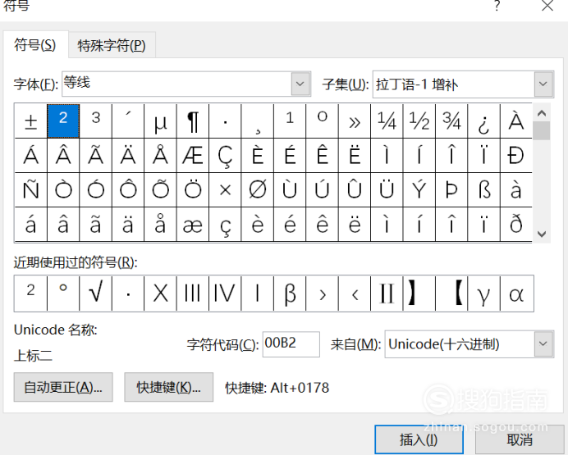Select the lowercase ð eth symbol
The image size is (568, 455).
(516, 225)
